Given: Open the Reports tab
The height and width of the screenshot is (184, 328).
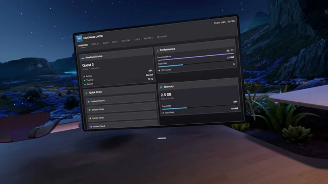Looking at the screenshot, I should (x=148, y=38).
